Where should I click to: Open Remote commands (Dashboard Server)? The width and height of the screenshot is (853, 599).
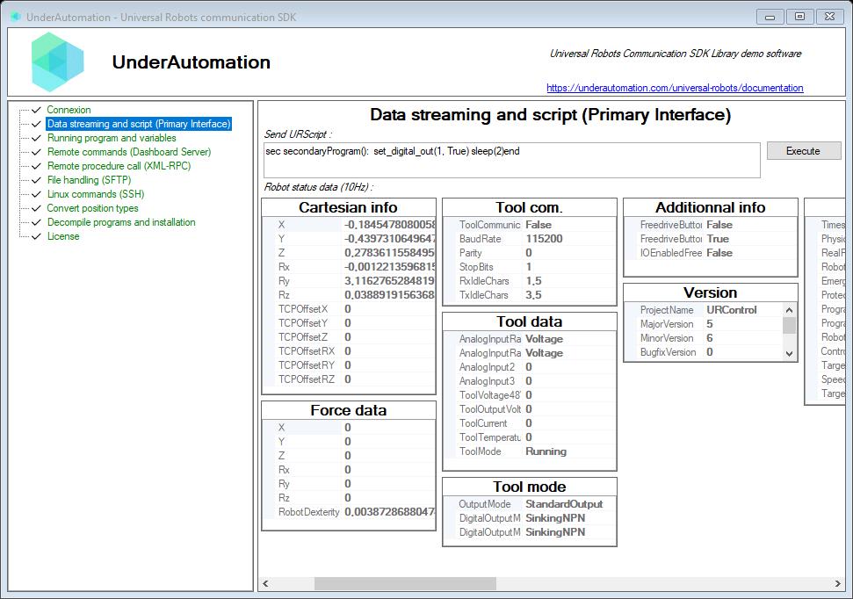point(129,152)
